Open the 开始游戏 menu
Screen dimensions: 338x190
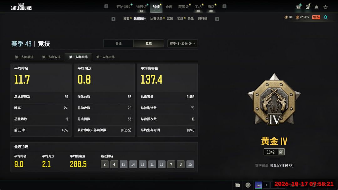click(x=123, y=7)
